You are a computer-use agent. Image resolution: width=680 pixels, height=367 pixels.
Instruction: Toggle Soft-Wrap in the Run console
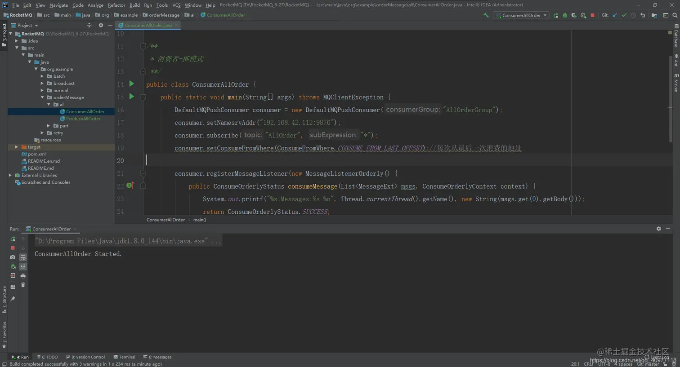(x=23, y=257)
